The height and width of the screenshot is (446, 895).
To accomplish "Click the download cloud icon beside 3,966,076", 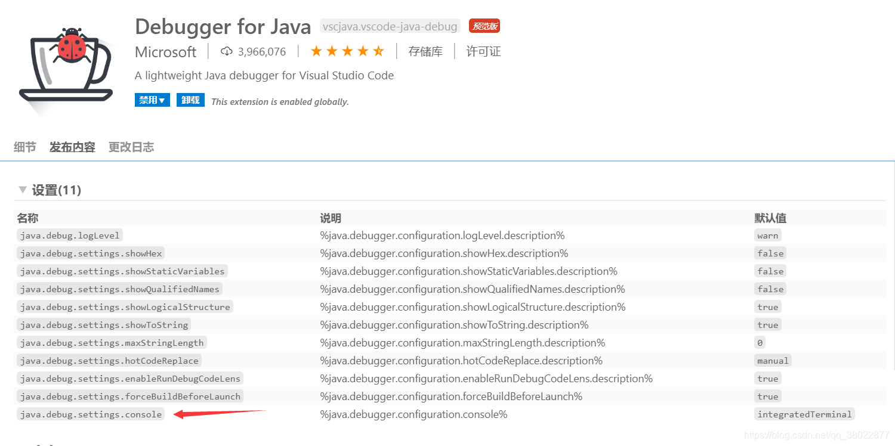I will (x=226, y=51).
